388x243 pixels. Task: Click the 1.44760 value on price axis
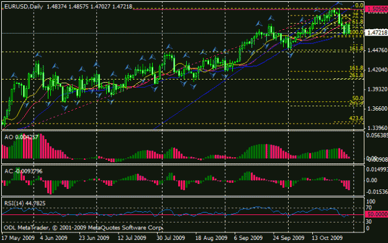(377, 50)
